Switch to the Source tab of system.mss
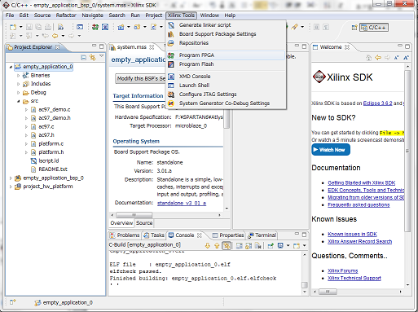 coord(144,223)
